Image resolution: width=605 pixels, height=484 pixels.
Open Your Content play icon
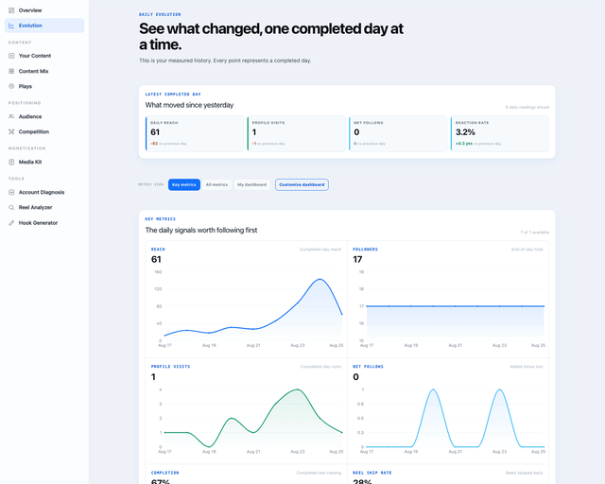[11, 56]
